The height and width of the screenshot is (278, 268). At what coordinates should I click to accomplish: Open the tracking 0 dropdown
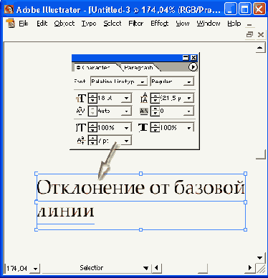[x=189, y=111]
